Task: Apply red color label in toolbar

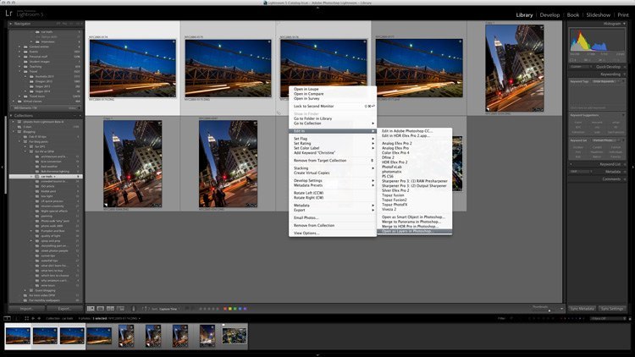Action: [225, 309]
